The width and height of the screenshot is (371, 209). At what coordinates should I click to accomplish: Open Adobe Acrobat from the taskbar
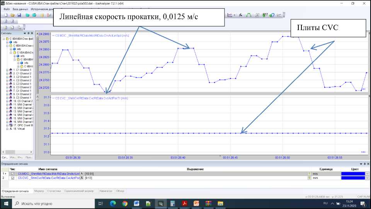tap(185, 203)
